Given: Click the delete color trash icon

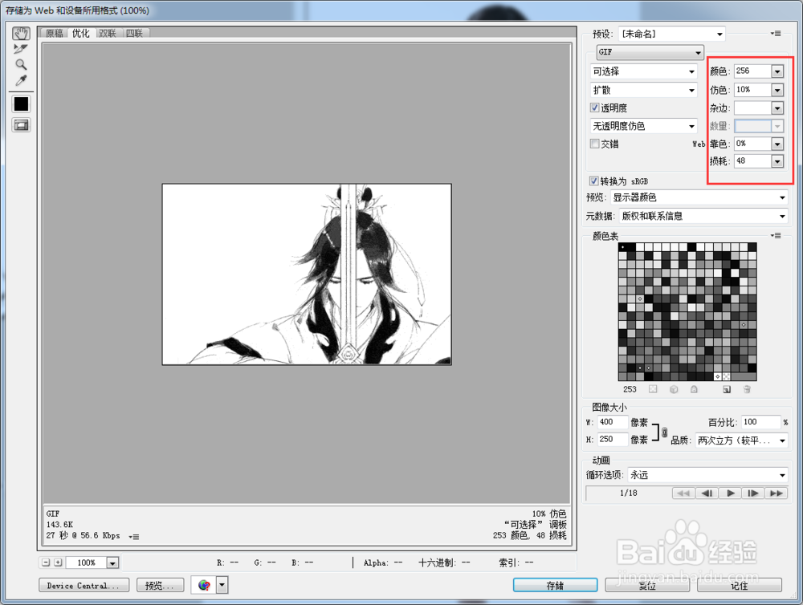Looking at the screenshot, I should point(747,389).
